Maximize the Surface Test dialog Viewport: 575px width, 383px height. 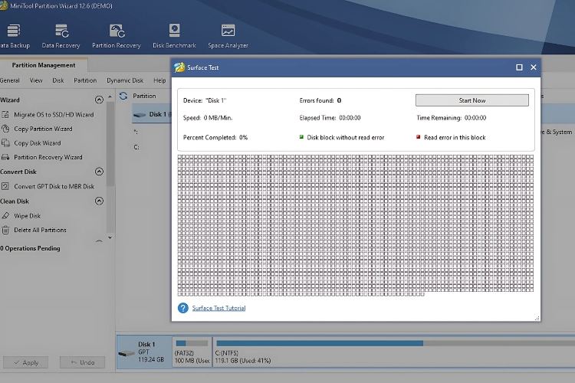click(x=519, y=67)
